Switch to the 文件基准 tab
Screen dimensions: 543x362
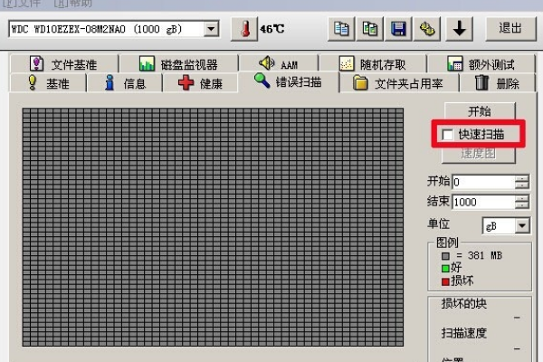coord(64,64)
